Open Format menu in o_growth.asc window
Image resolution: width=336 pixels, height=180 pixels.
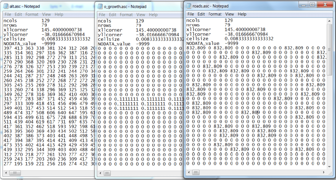tap(126, 14)
